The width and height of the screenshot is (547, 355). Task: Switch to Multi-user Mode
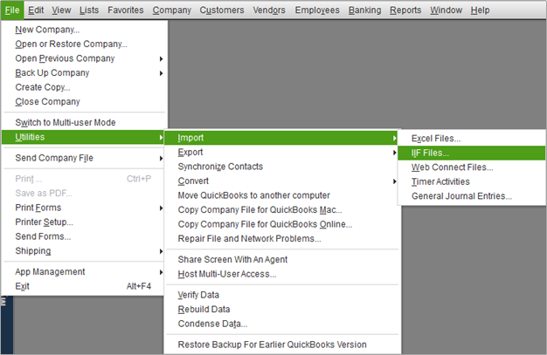point(83,123)
